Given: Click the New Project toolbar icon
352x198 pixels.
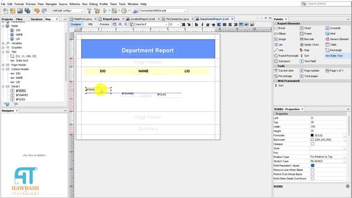Looking at the screenshot, I should pyautogui.click(x=13, y=10).
